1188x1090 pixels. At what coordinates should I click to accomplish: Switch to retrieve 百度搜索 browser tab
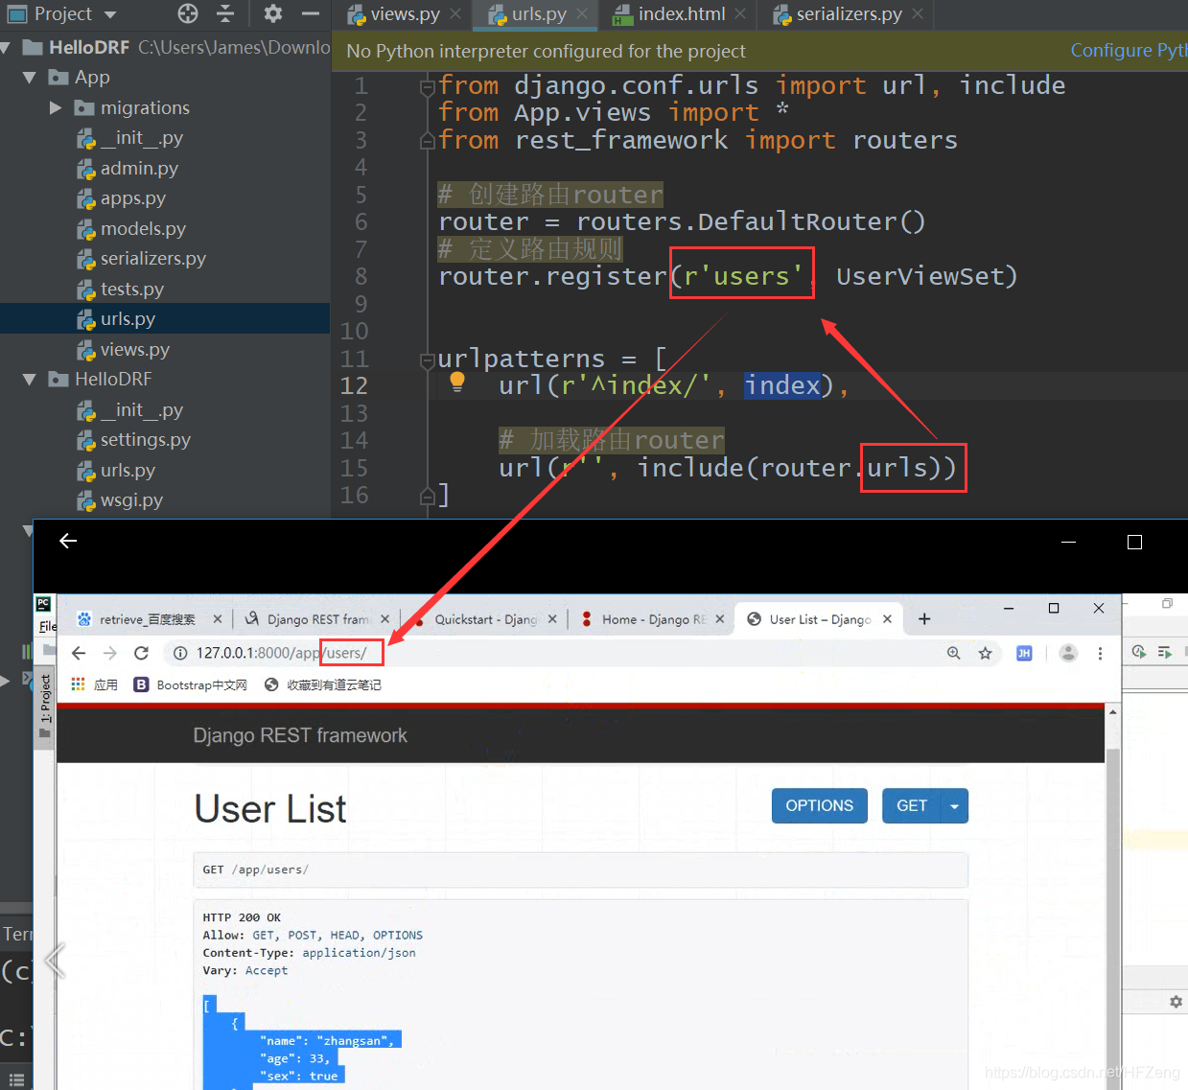pos(147,619)
